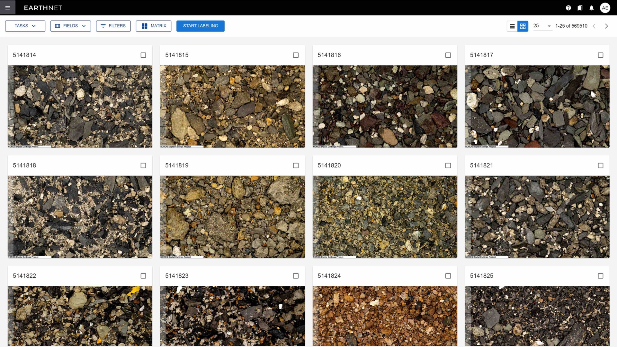This screenshot has width=617, height=347.
Task: Tick the checkbox on card 5141819
Action: 296,165
